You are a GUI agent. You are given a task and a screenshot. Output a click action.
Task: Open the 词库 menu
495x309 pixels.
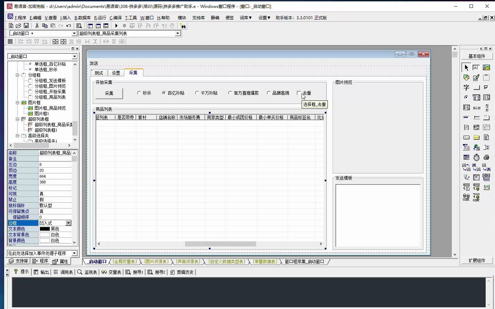coord(246,18)
